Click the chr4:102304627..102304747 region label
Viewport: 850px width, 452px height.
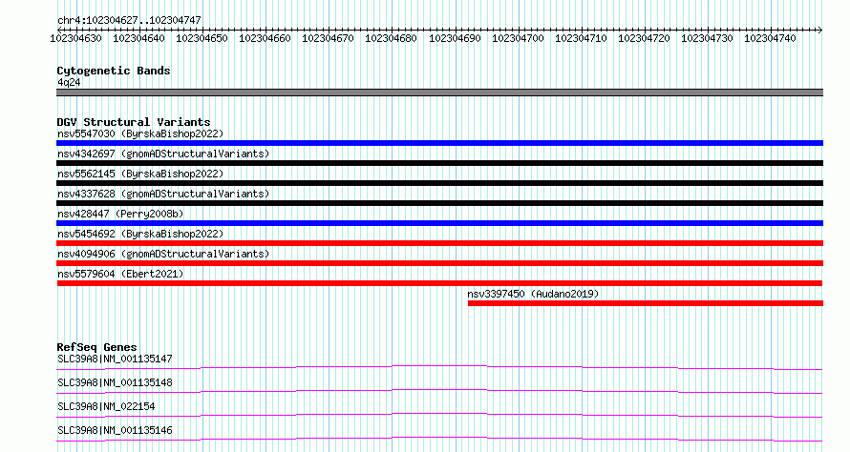129,20
